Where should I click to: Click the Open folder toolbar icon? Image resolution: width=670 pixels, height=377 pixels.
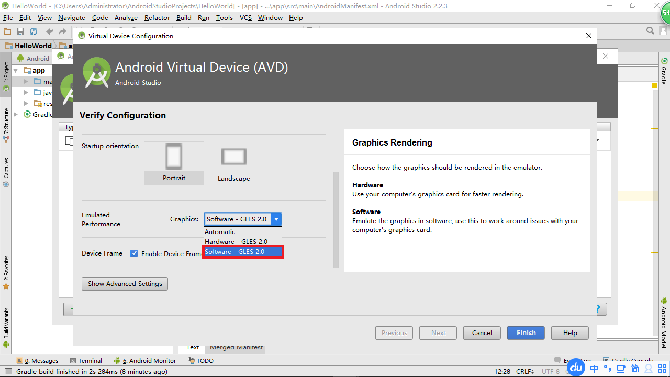[7, 31]
